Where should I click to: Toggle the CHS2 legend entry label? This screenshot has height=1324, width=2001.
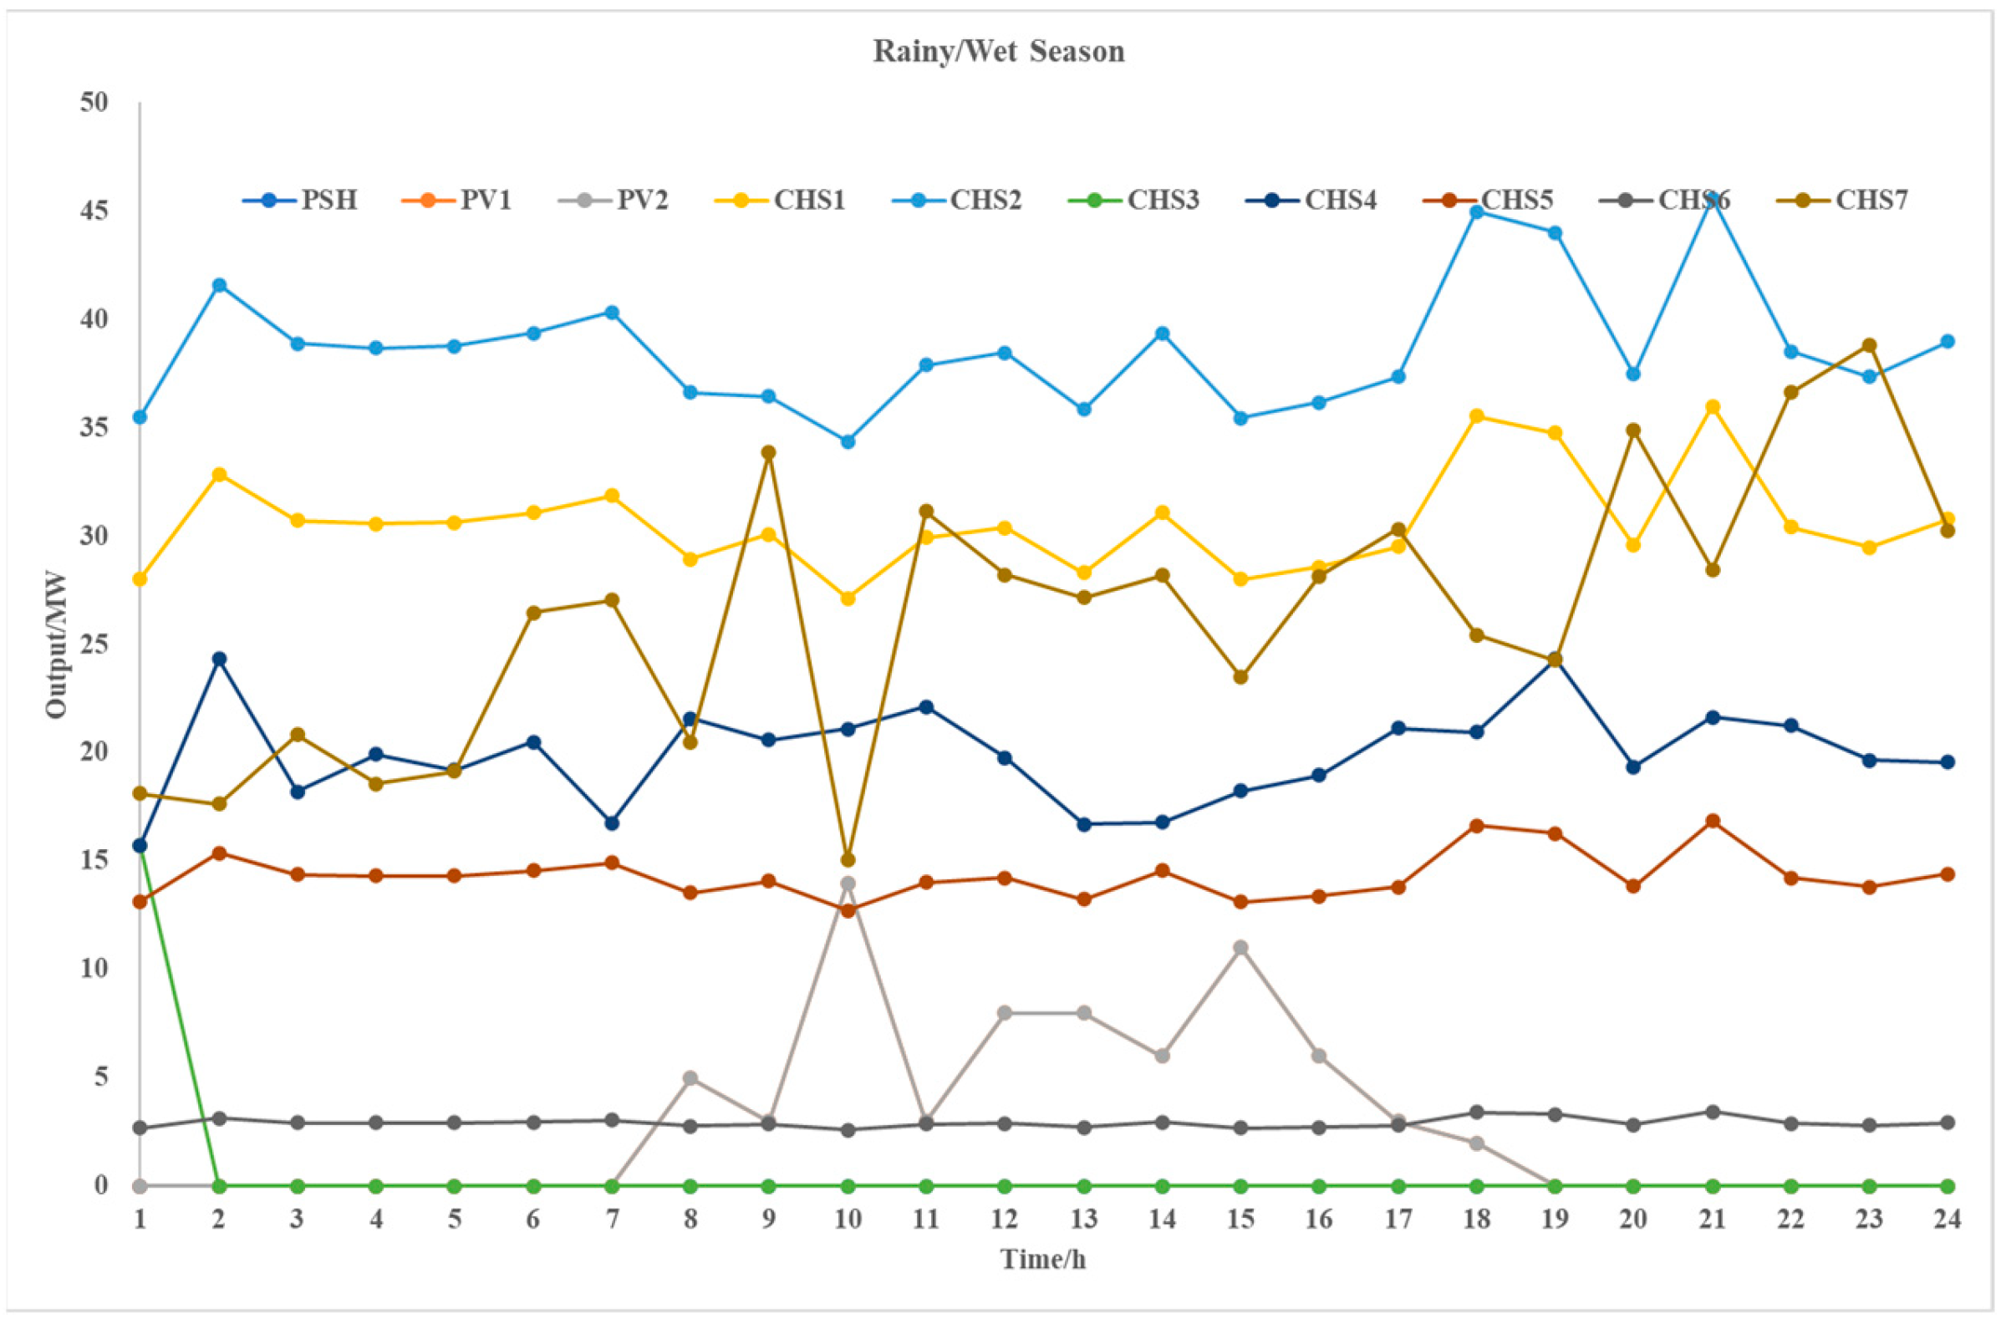point(986,201)
